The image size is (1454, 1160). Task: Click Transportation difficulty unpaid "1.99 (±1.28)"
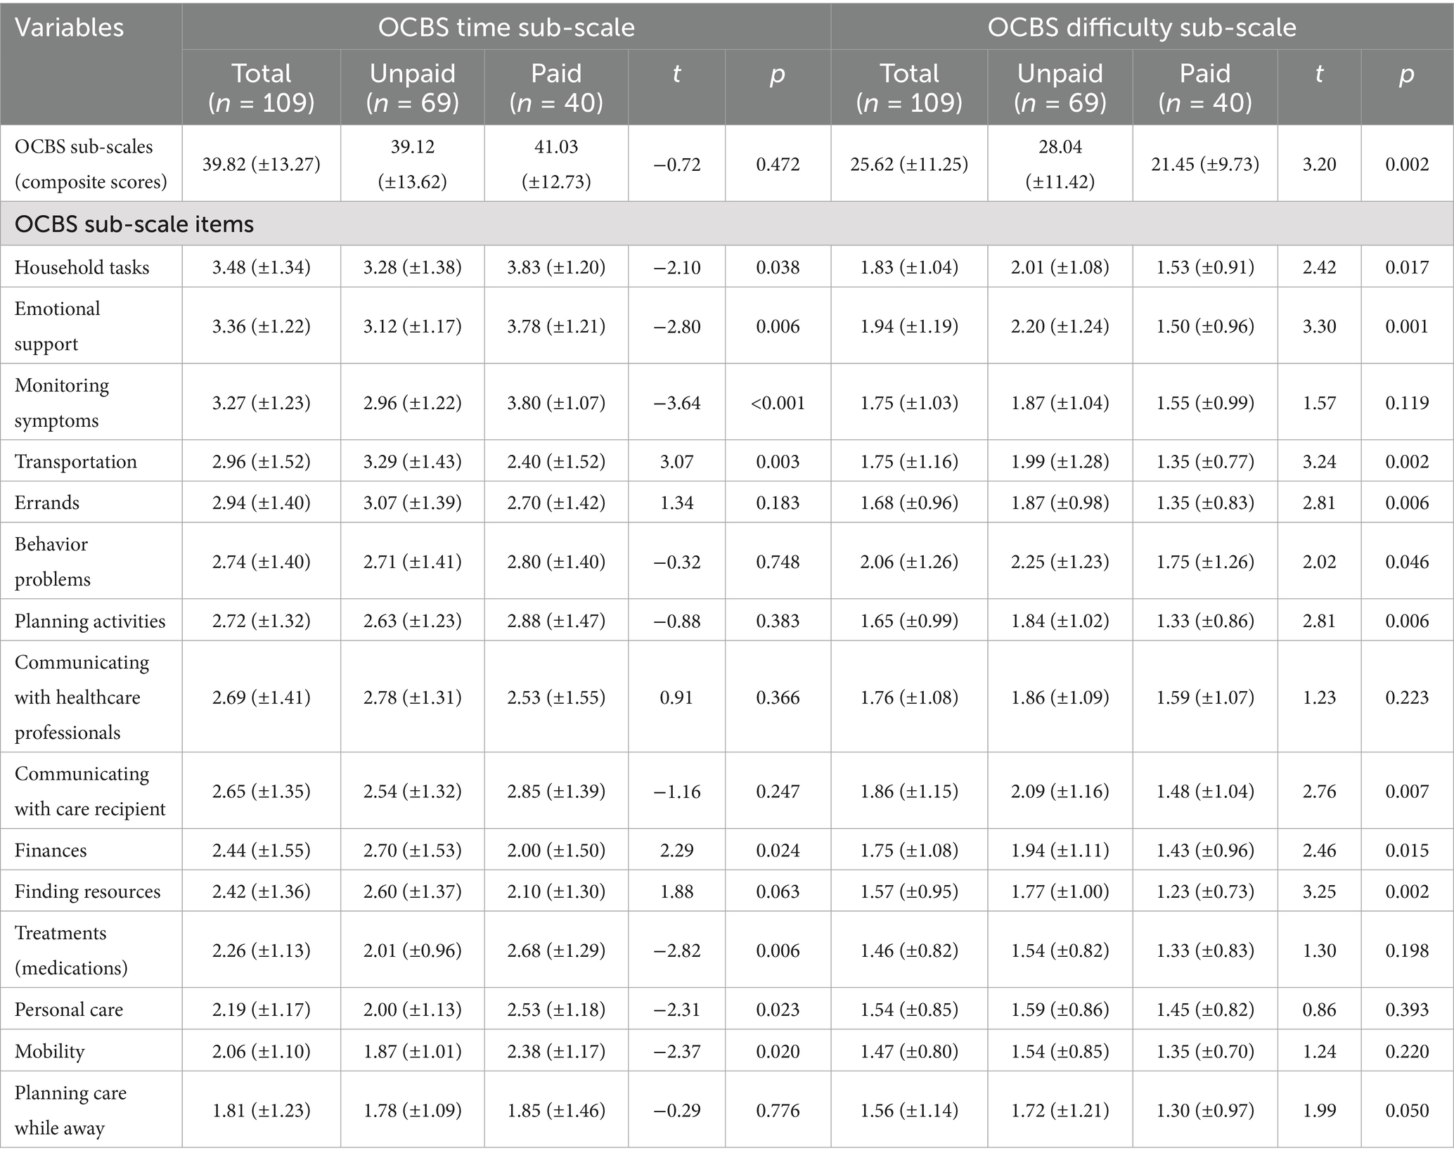click(1060, 461)
